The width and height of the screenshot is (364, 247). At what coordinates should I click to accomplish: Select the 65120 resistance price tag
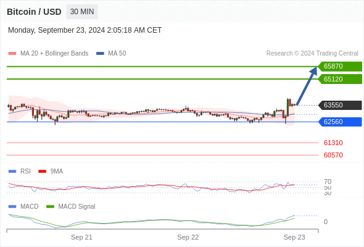(x=340, y=79)
